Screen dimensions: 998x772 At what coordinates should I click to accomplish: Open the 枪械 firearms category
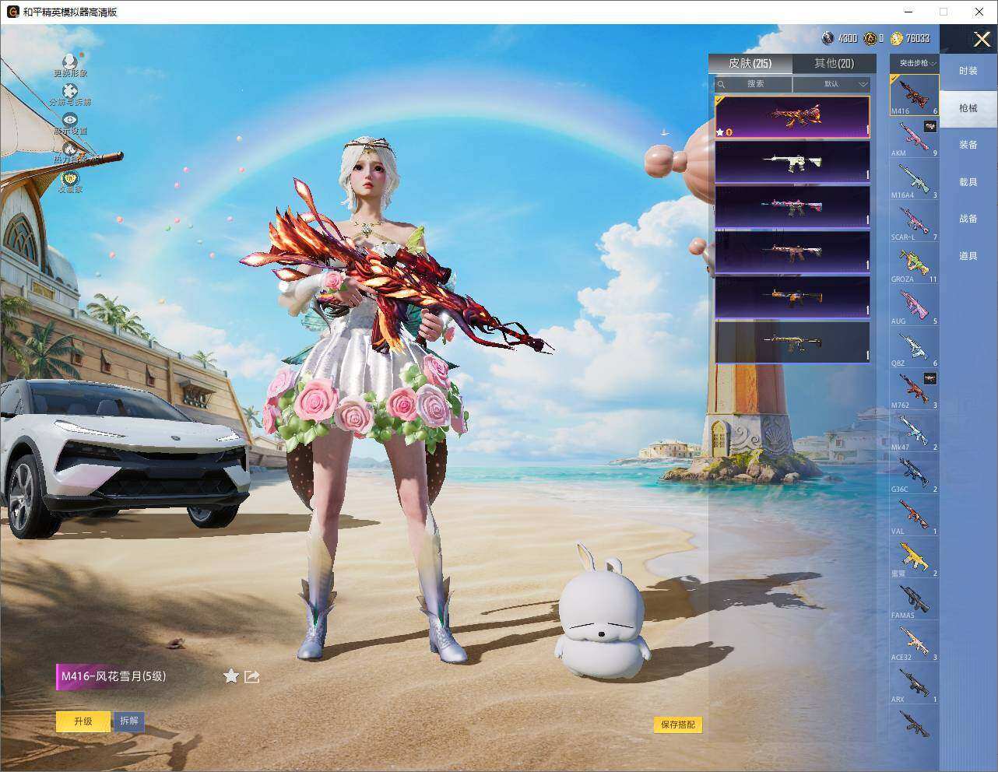[x=968, y=108]
